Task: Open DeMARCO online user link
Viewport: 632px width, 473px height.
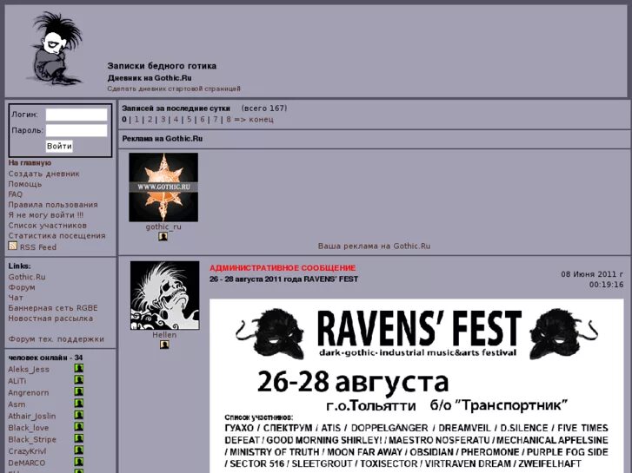Action: pos(27,463)
